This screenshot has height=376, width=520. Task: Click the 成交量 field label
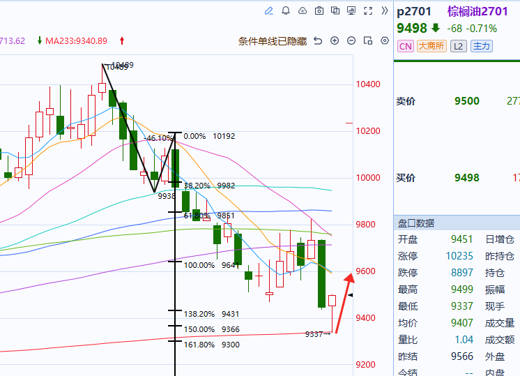click(x=500, y=323)
